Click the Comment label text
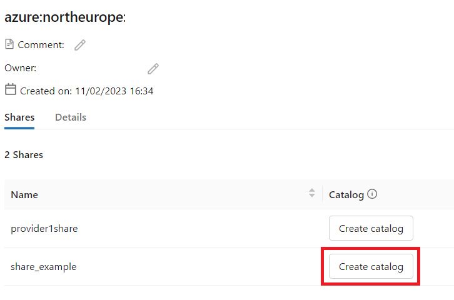Screen dimensions: 454x300 [41, 45]
